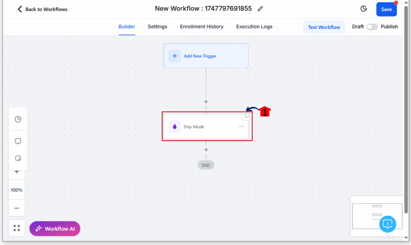This screenshot has width=411, height=245.
Task: Add step above Drip Mode
Action: [x=206, y=102]
